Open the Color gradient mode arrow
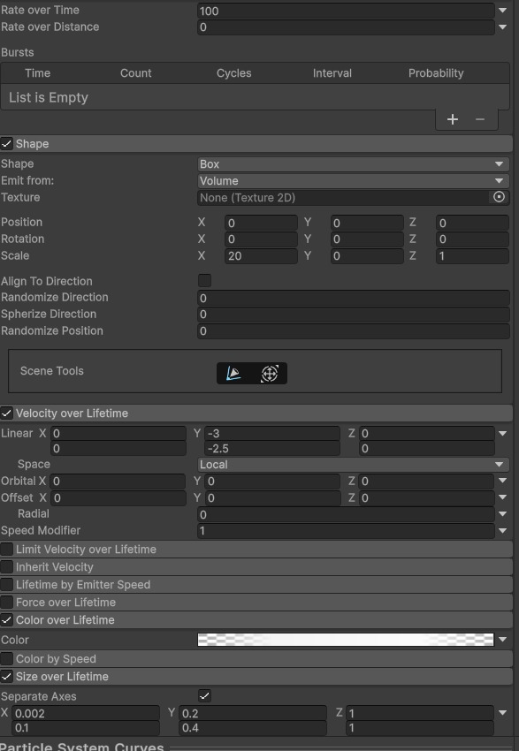 [502, 640]
